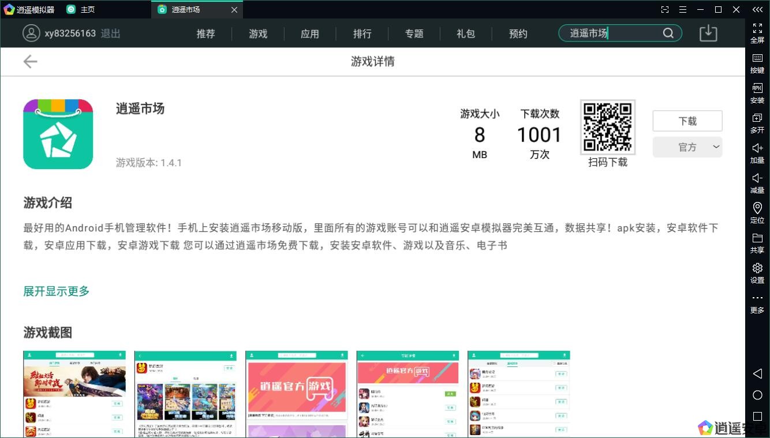Open the 推荐 section
The height and width of the screenshot is (438, 770).
click(x=205, y=33)
